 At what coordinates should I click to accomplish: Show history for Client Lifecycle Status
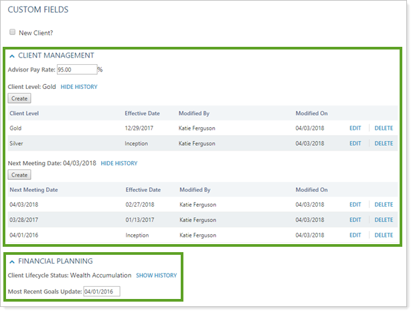click(156, 276)
